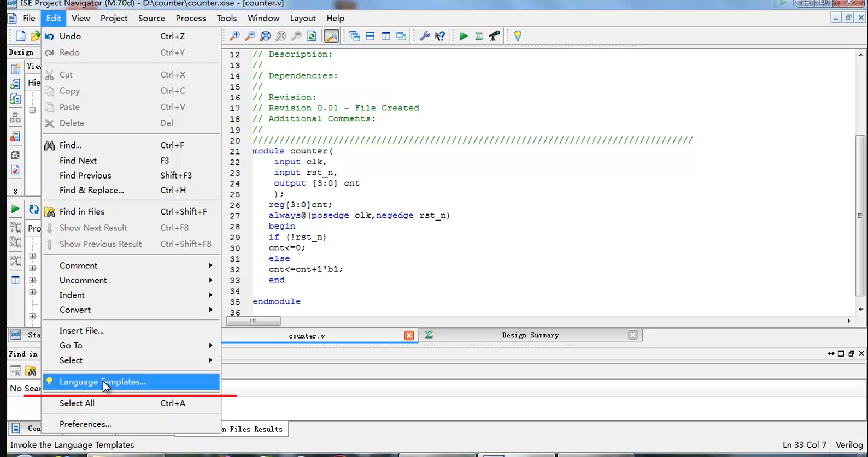Open the Layout menu
The height and width of the screenshot is (457, 868).
click(x=303, y=18)
